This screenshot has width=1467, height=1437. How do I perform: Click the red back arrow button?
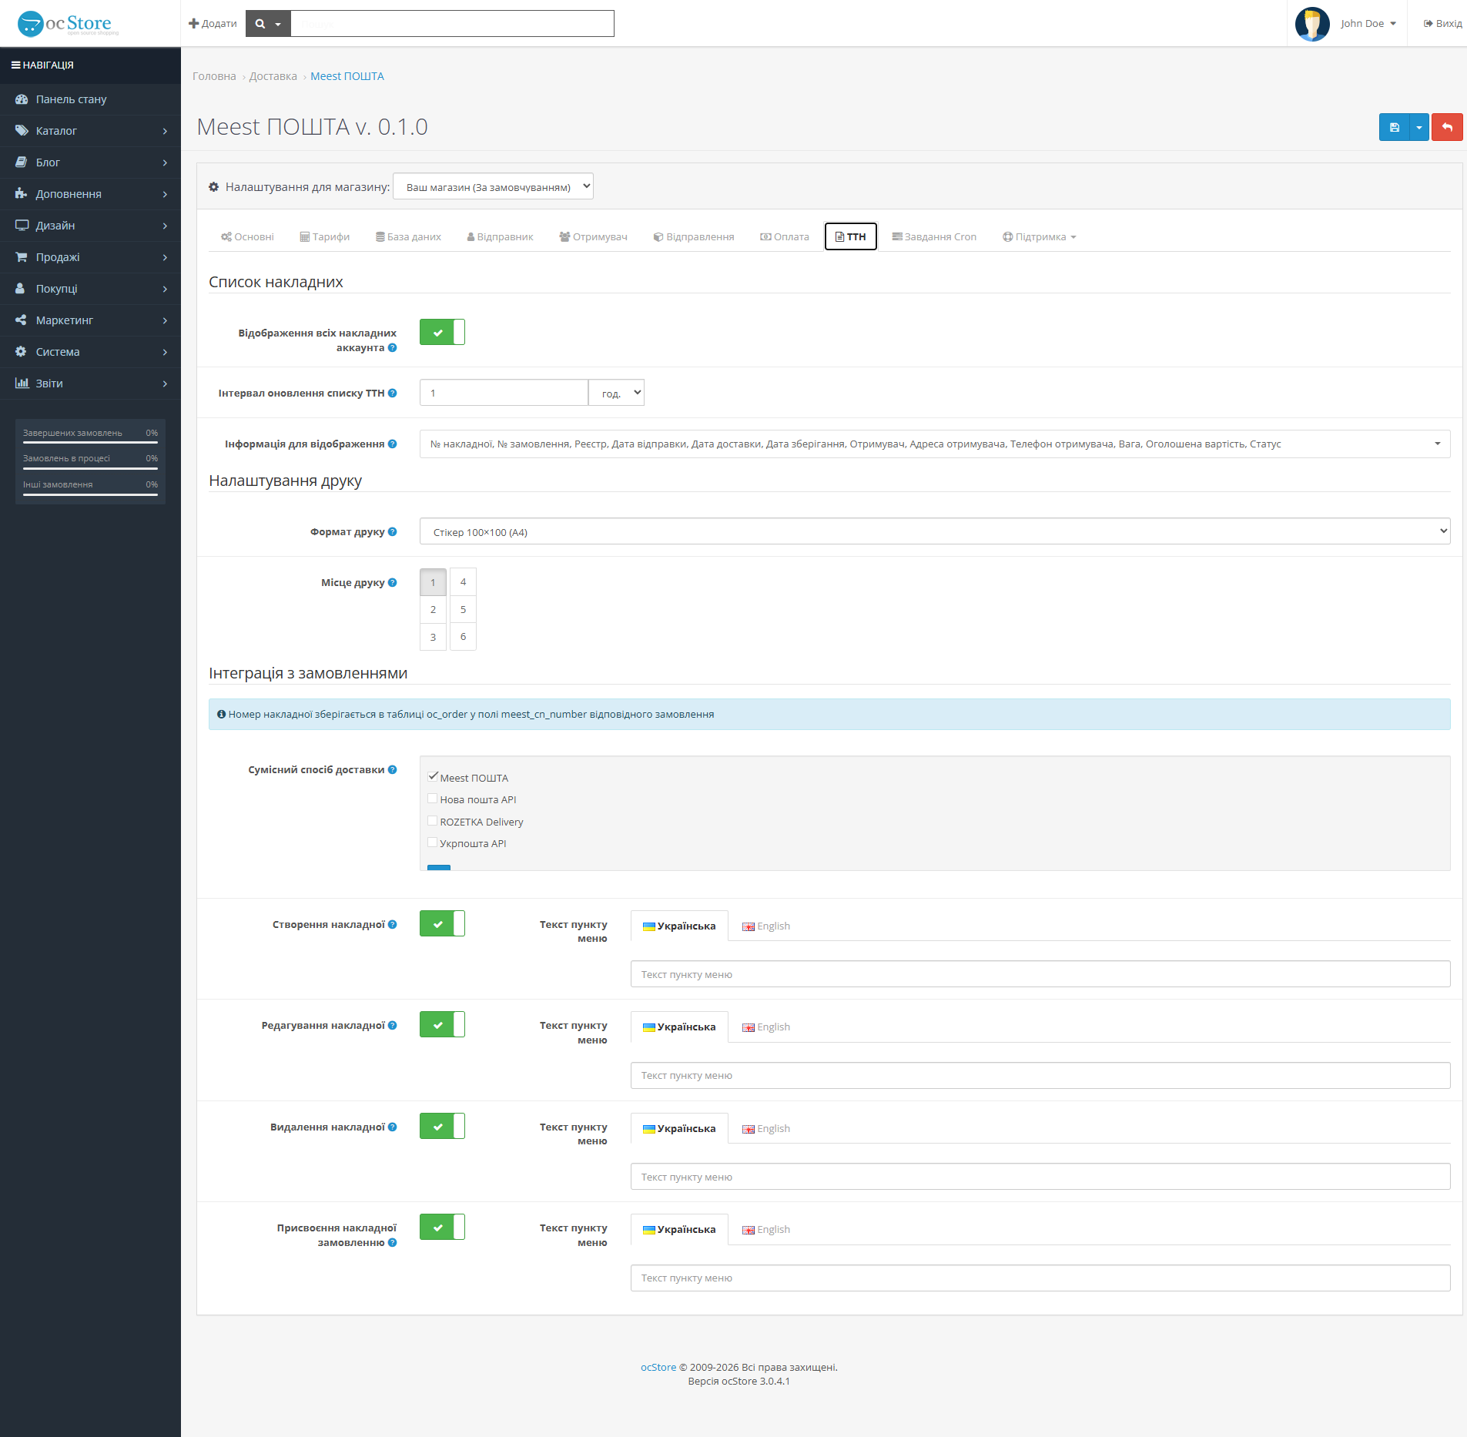[1447, 127]
